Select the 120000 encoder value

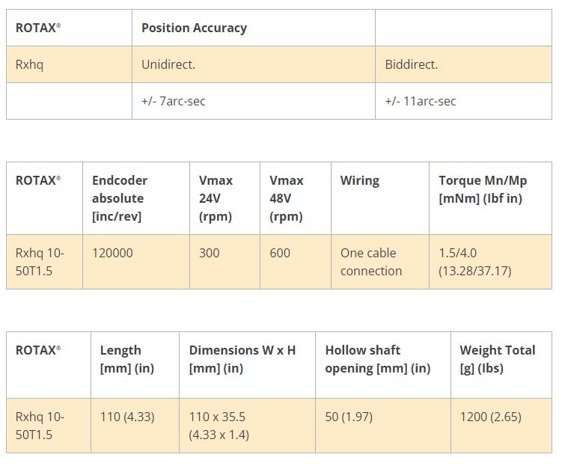[x=112, y=253]
